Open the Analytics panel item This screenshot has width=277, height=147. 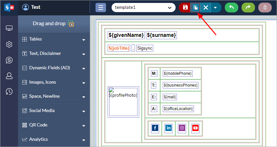tap(54, 139)
